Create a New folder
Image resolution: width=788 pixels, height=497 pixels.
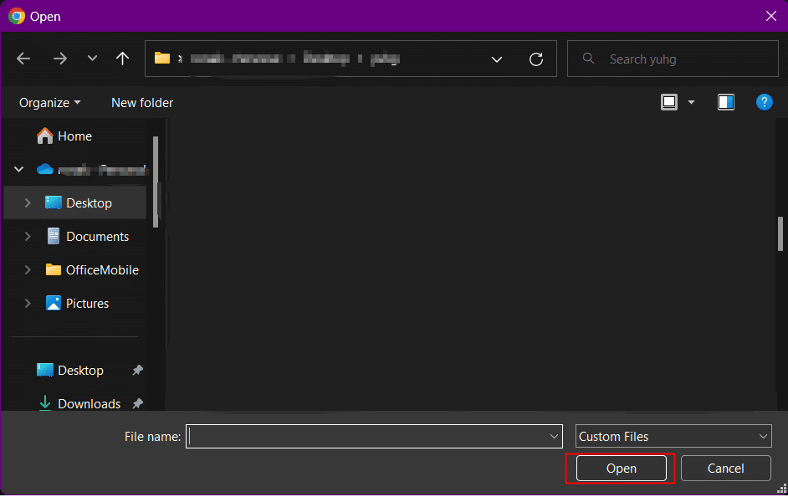click(x=142, y=103)
